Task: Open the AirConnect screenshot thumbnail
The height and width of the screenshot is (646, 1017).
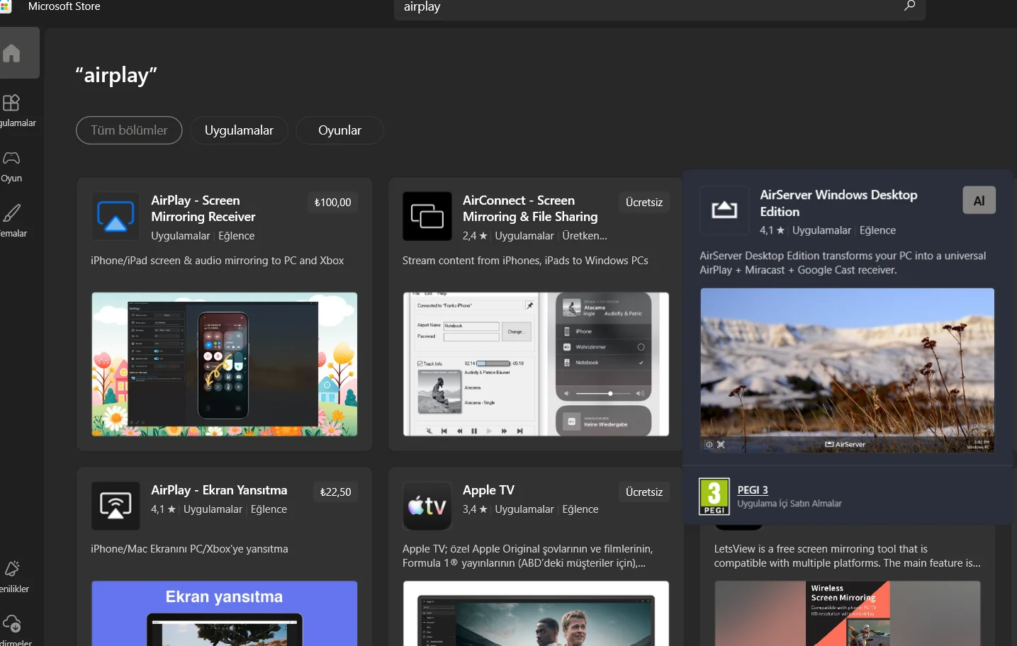Action: [536, 364]
